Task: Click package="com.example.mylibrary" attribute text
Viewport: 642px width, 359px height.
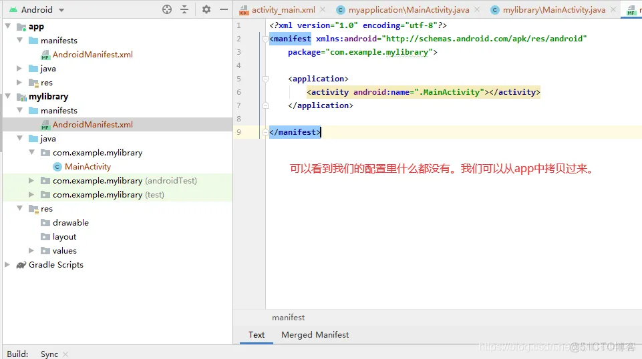Action: tap(360, 52)
